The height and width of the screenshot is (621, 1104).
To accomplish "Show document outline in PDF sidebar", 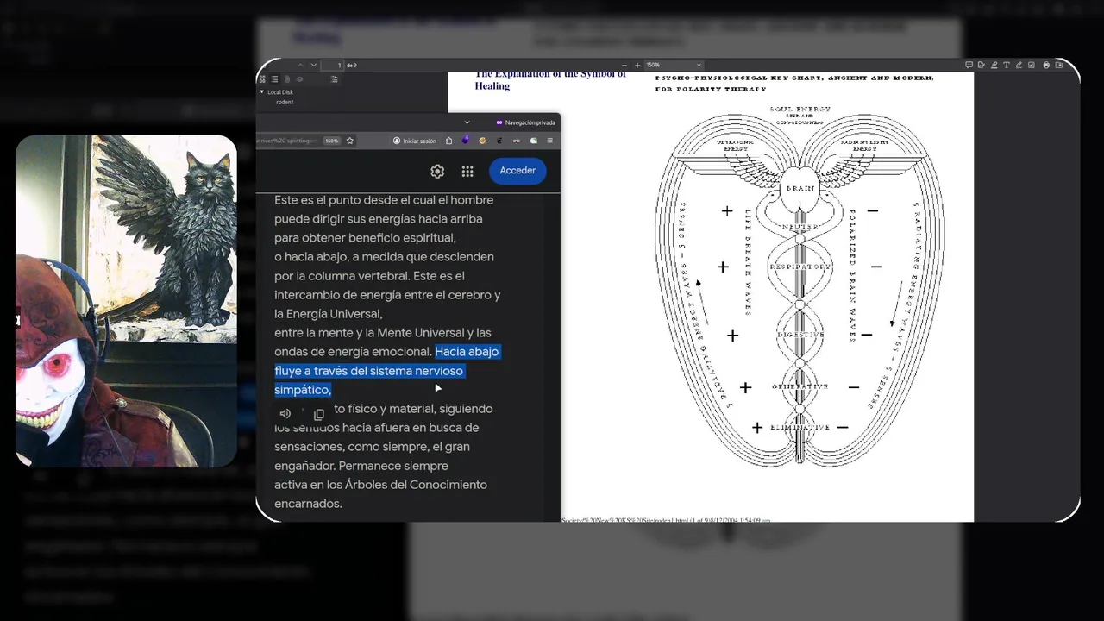I will pos(274,79).
